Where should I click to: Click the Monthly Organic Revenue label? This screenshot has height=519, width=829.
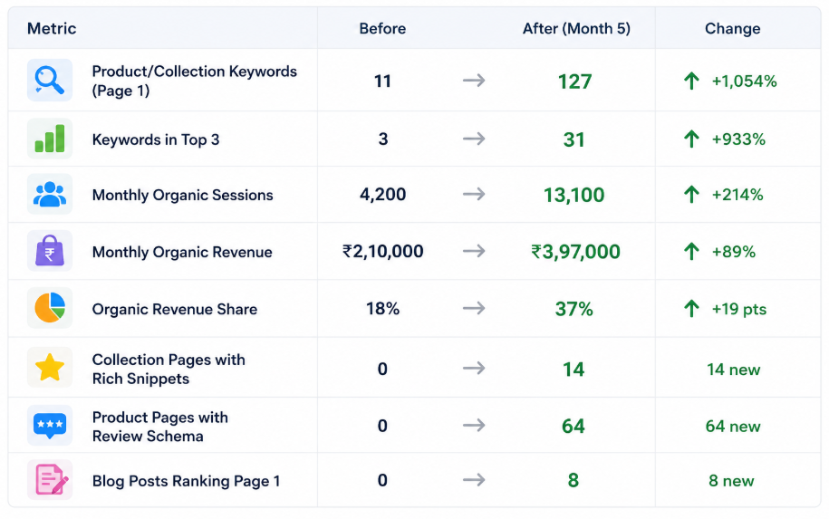coord(182,252)
